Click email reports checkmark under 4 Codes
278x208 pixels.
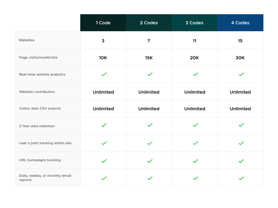241,178
